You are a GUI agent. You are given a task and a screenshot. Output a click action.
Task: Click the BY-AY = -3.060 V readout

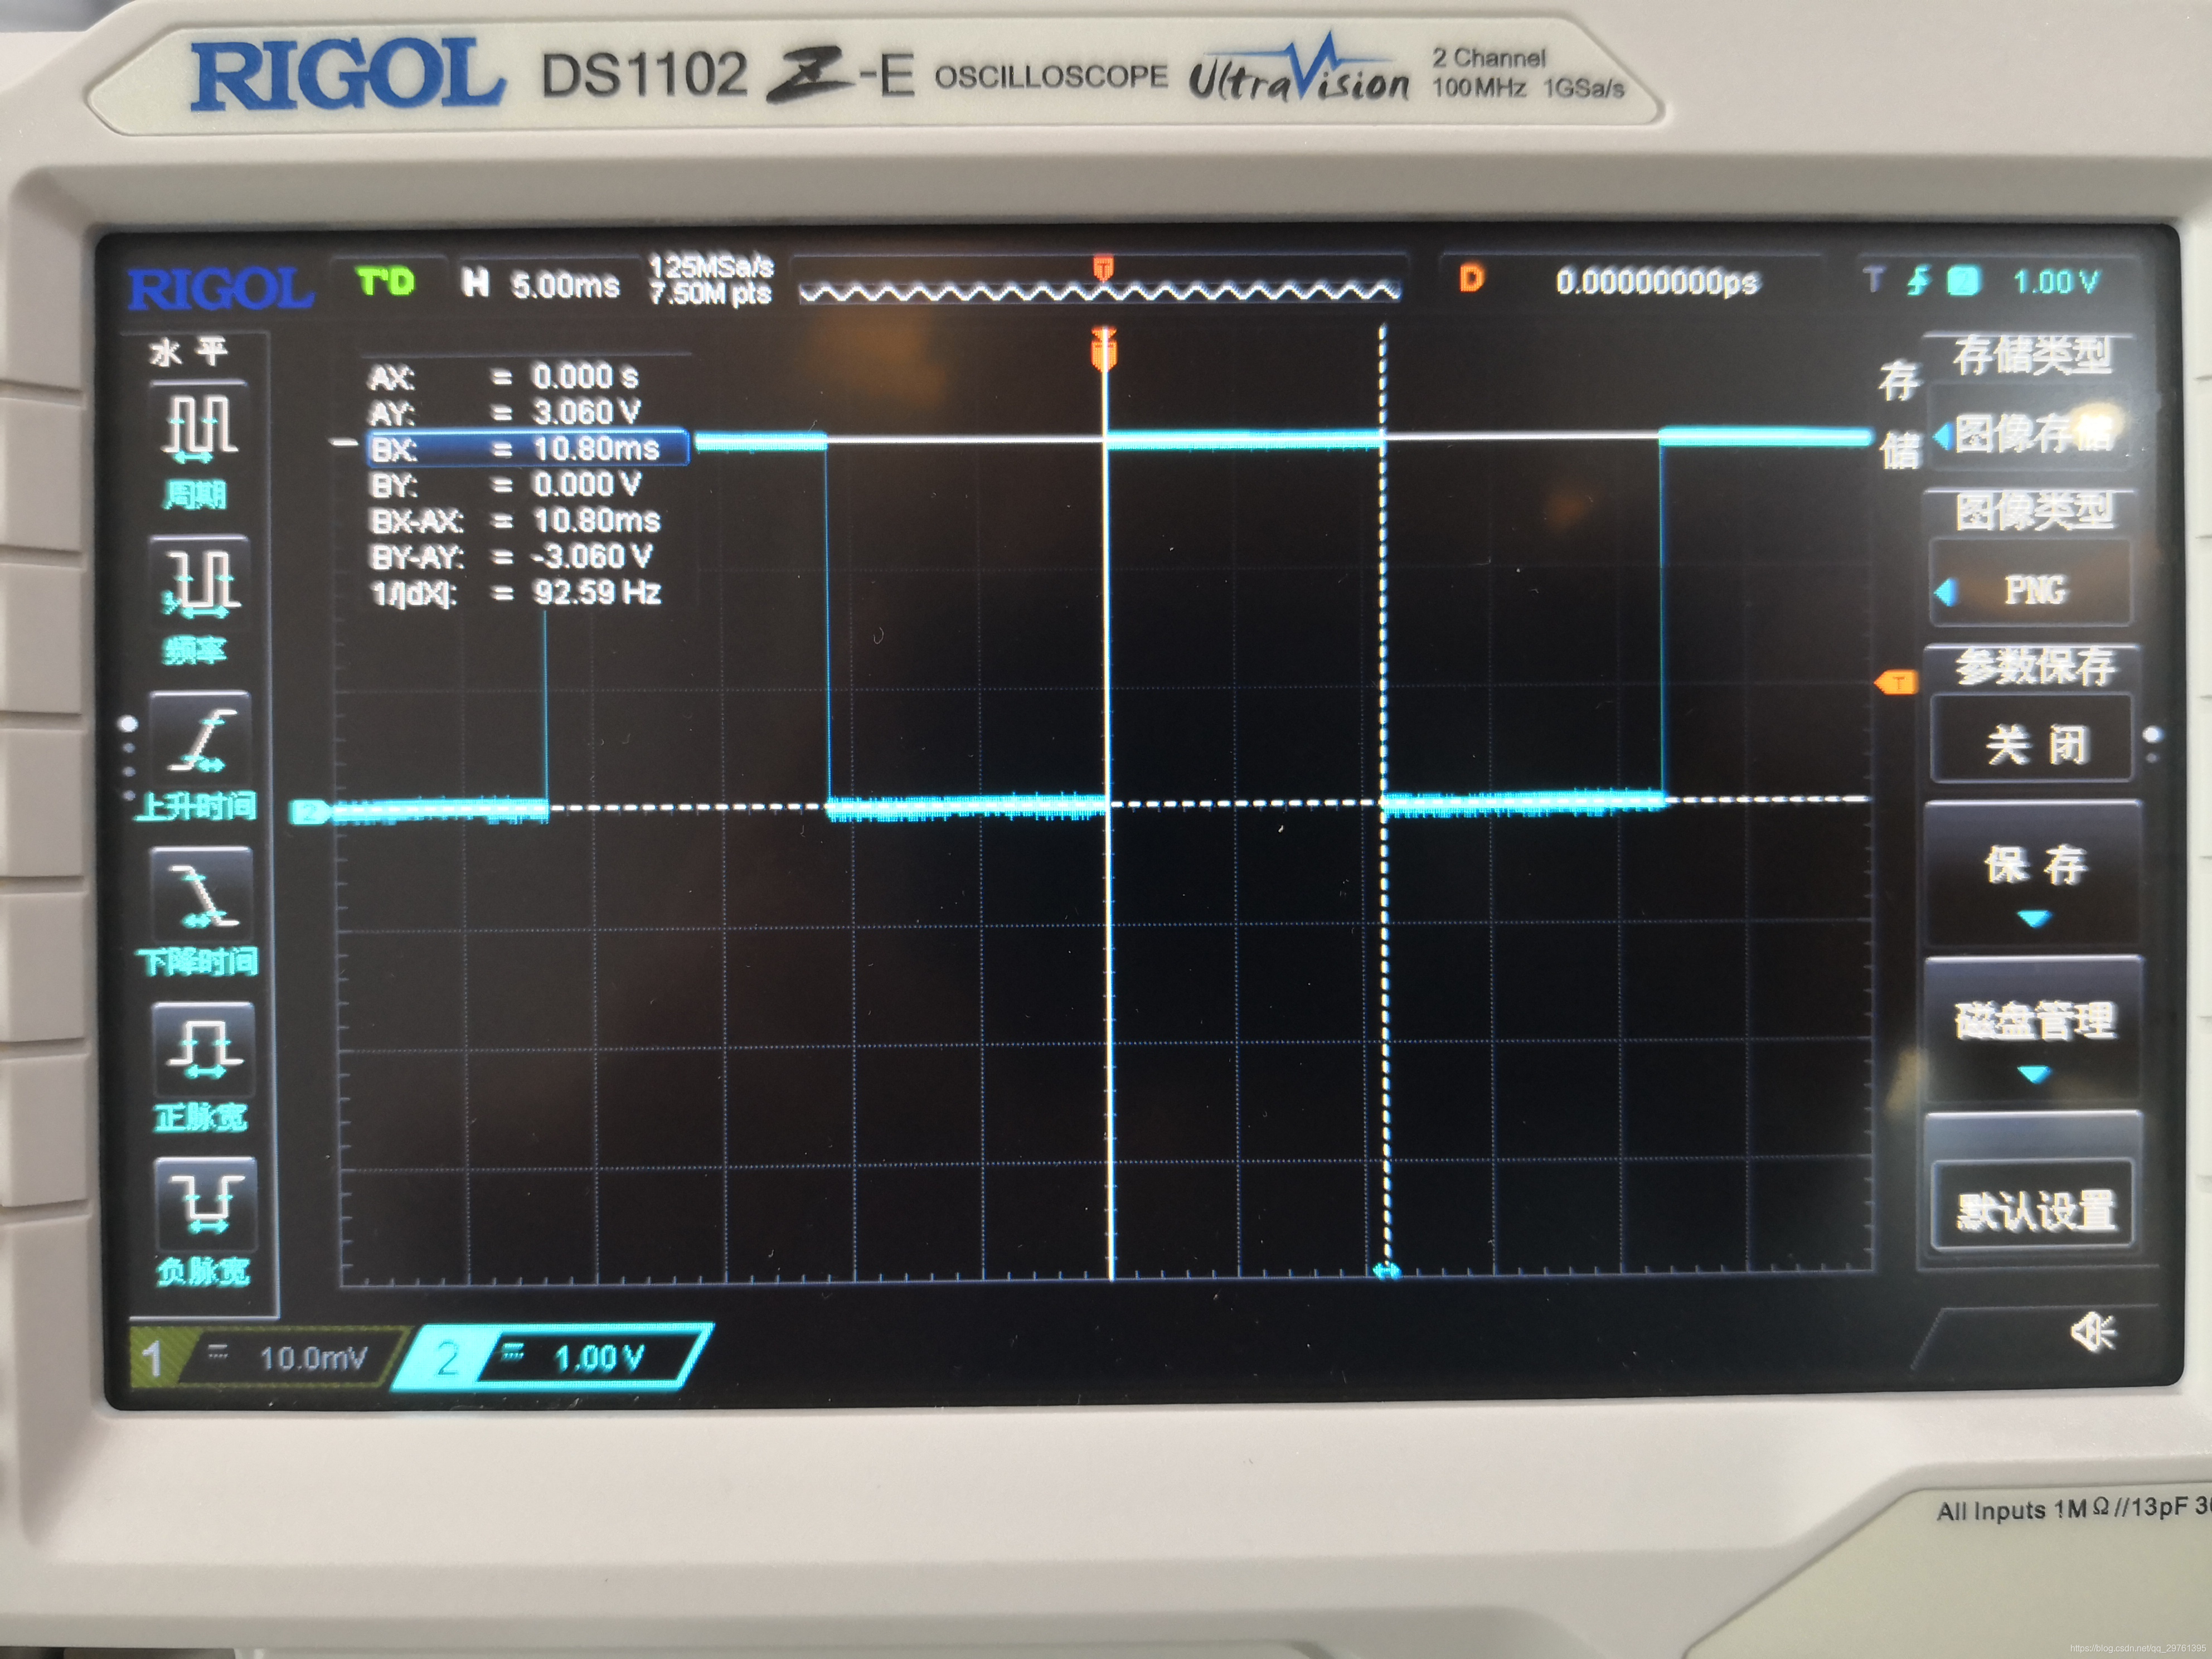pyautogui.click(x=511, y=557)
